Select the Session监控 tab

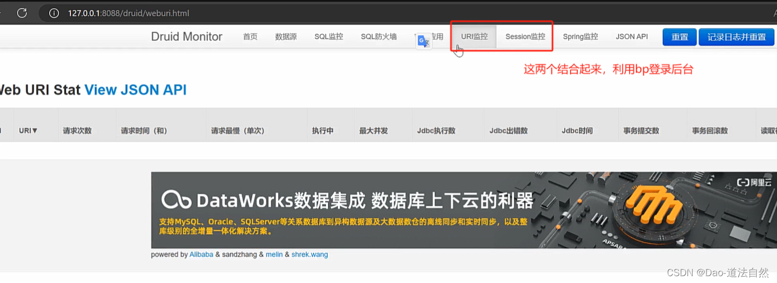525,36
